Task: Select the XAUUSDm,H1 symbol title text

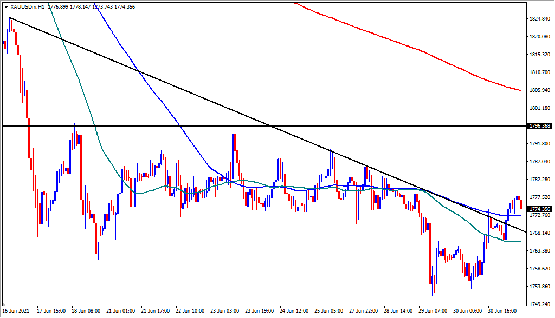Action: 27,6
